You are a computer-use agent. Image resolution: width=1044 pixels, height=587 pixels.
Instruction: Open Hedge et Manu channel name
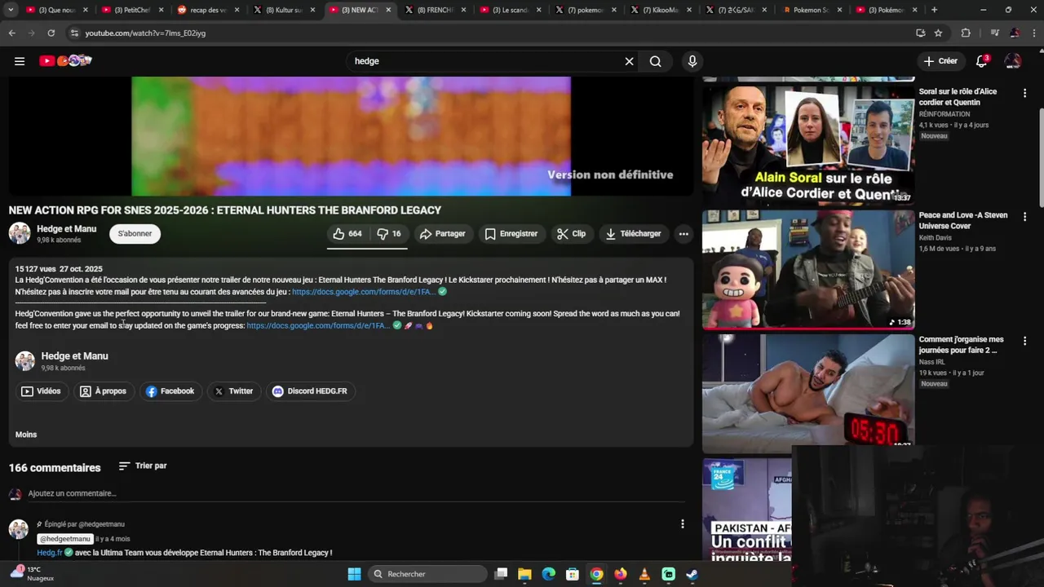click(67, 229)
